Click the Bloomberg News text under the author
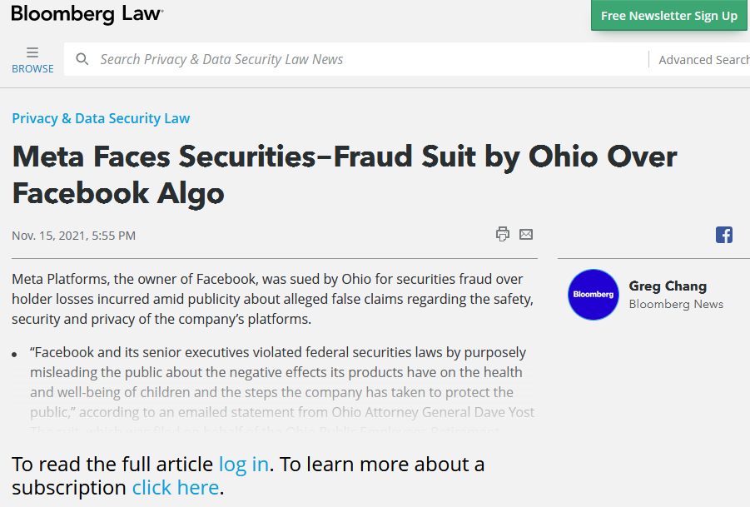 [x=676, y=304]
